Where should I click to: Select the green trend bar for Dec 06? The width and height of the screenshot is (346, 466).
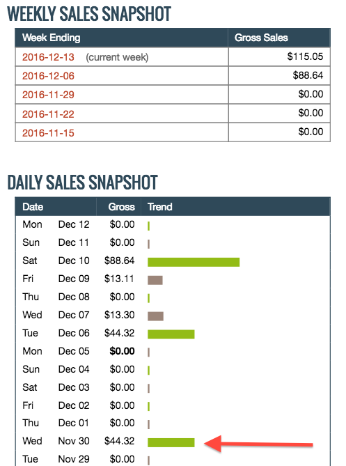point(171,334)
